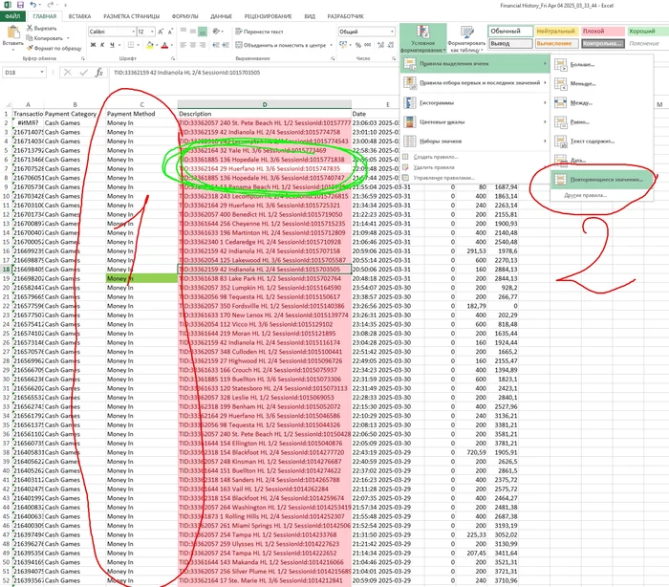Screen dimensions: 669x587
Task: Select the Между rule option
Action: point(601,103)
